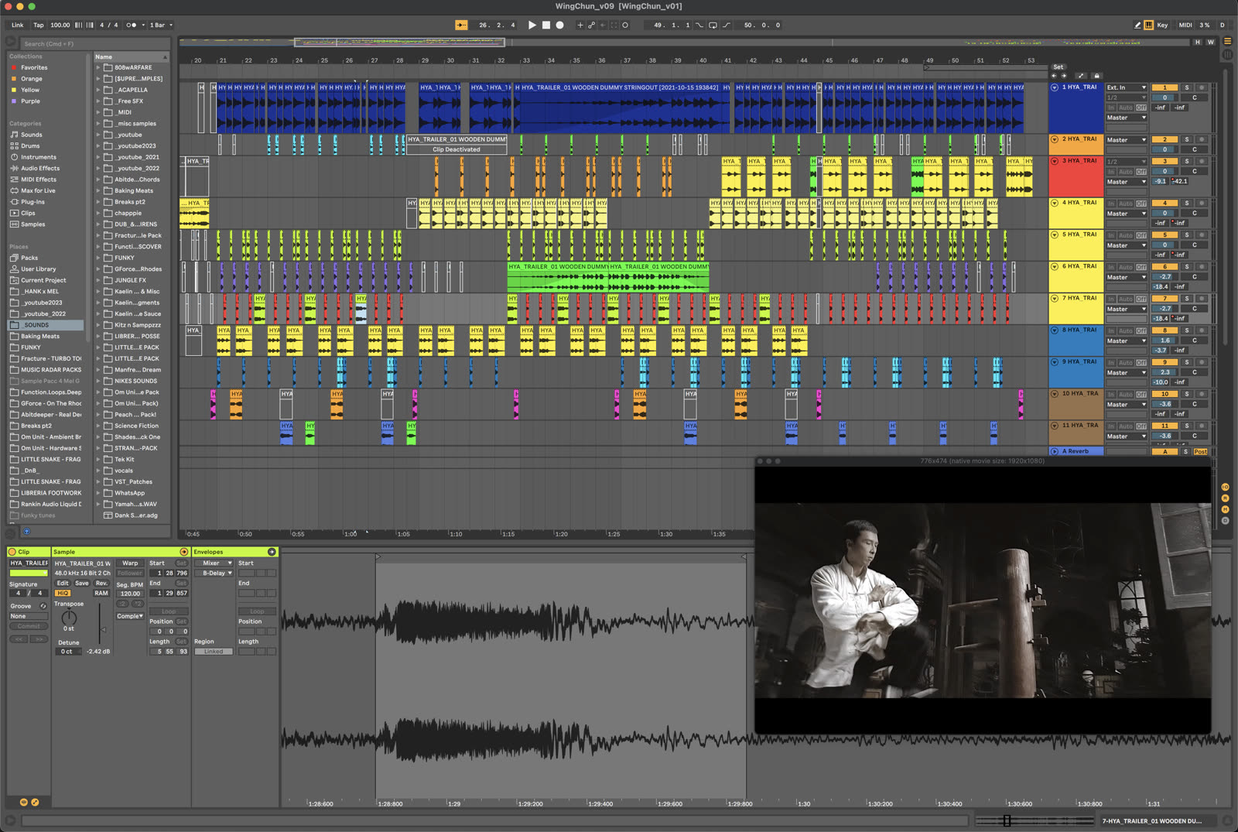This screenshot has width=1238, height=832.
Task: Switch to Session View selector icon
Action: click(x=1227, y=55)
